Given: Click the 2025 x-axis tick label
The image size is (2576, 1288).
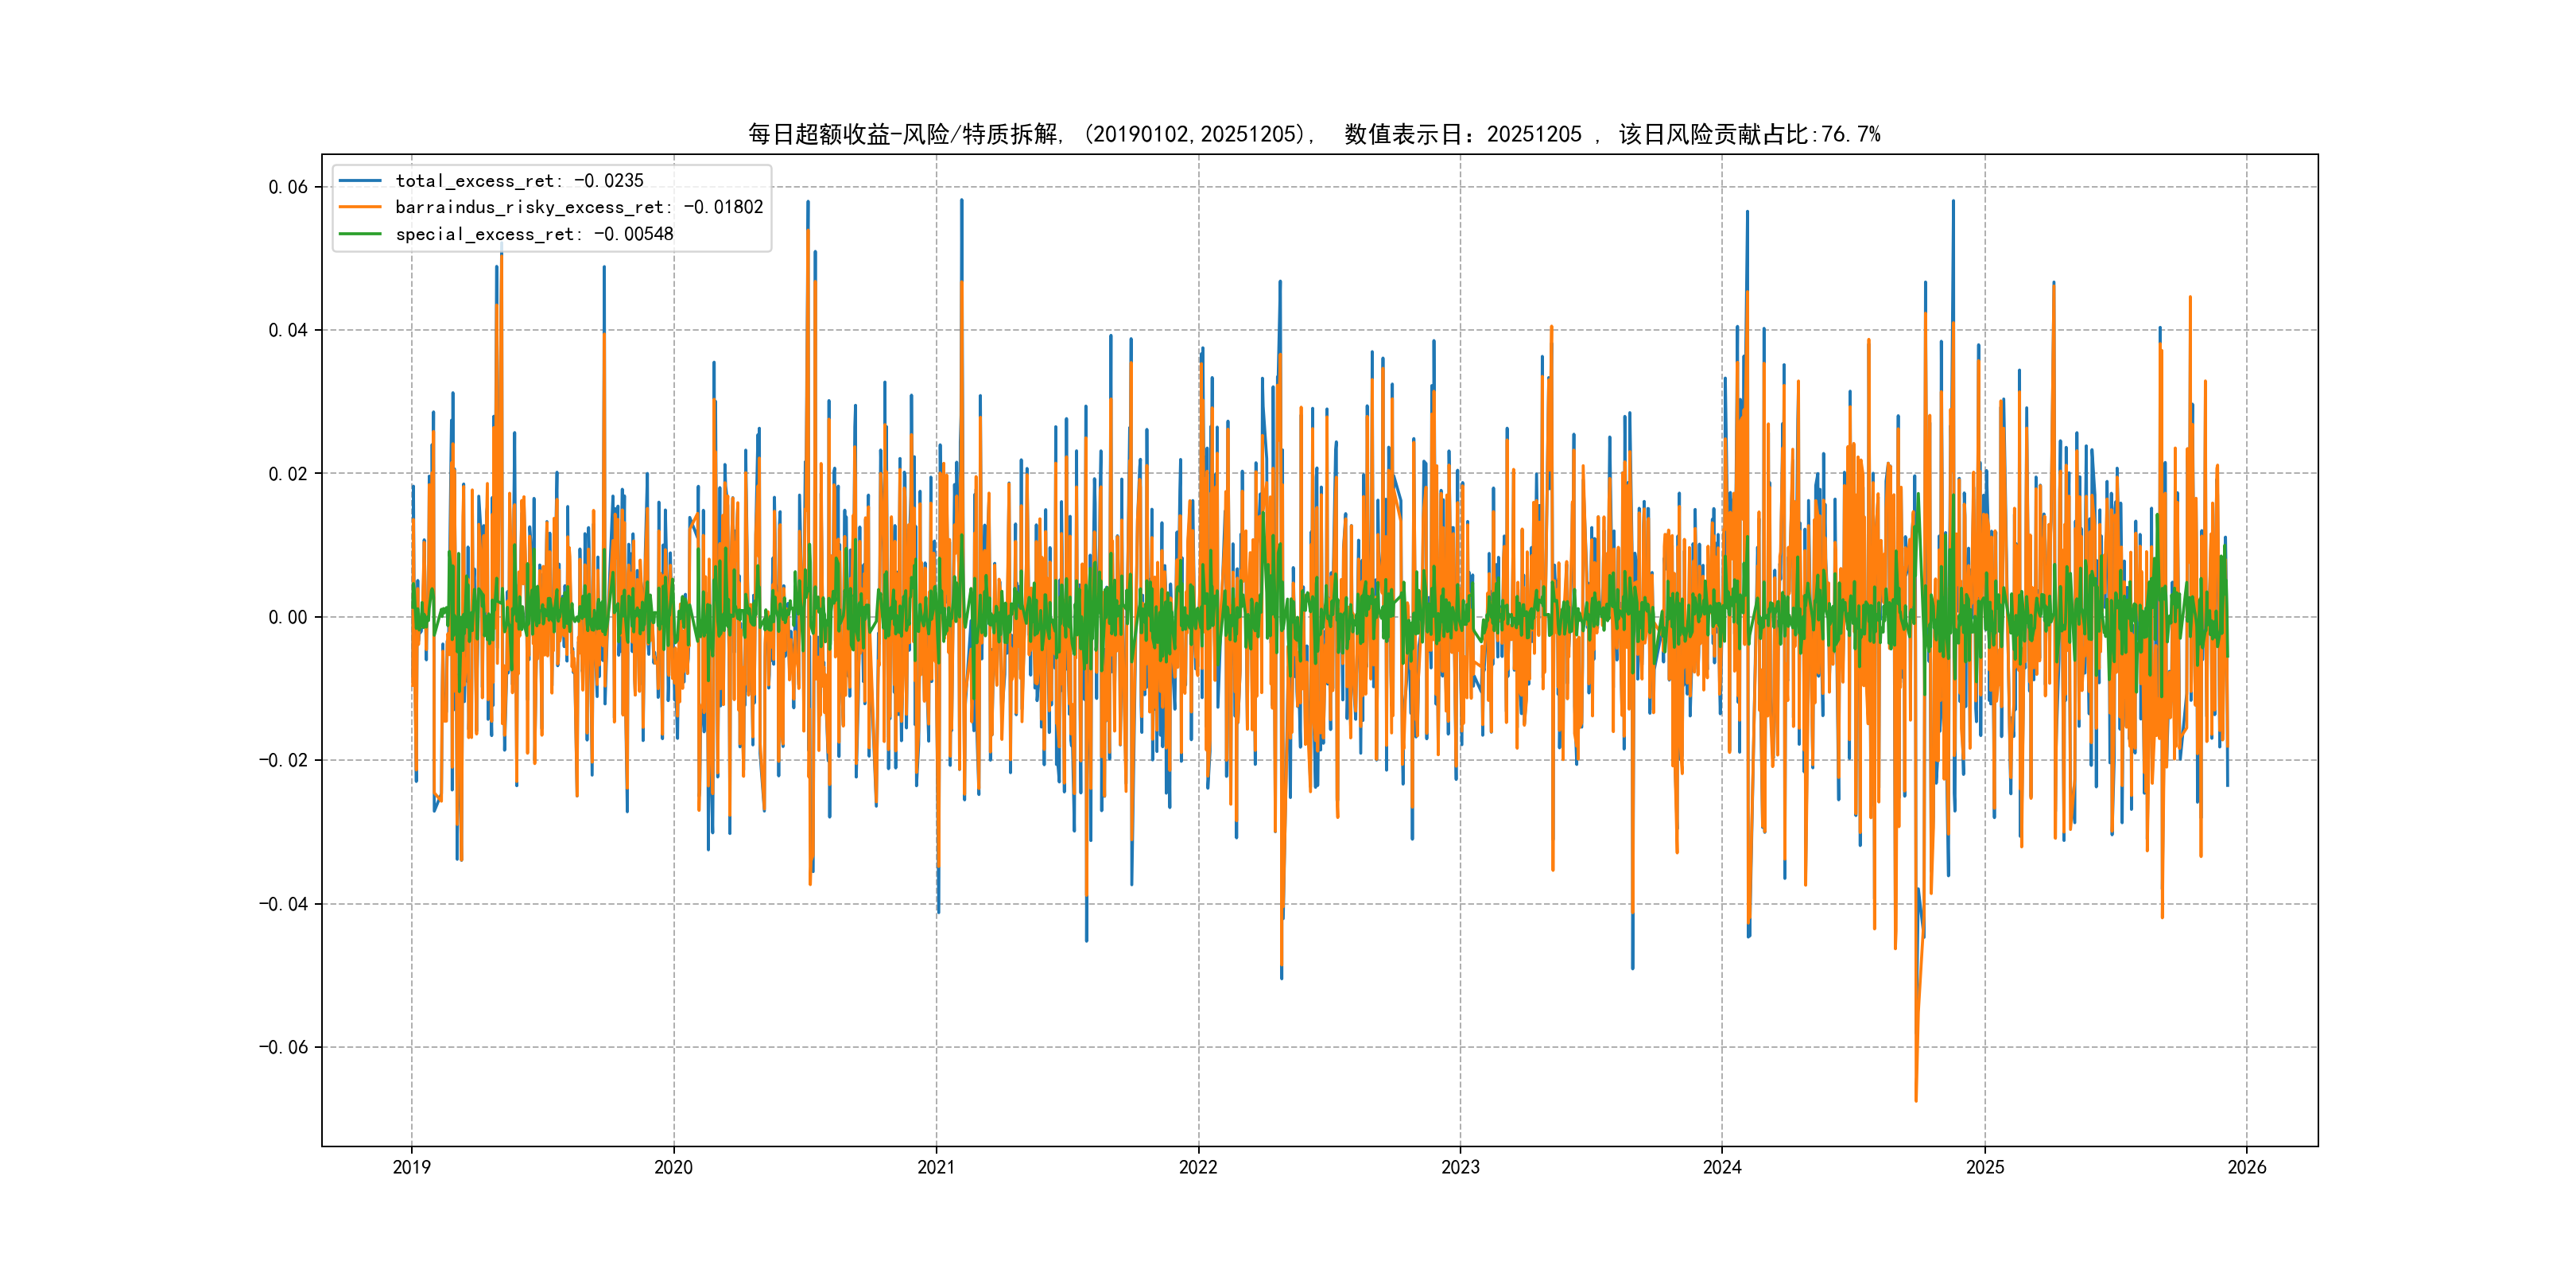Looking at the screenshot, I should pyautogui.click(x=1985, y=1167).
